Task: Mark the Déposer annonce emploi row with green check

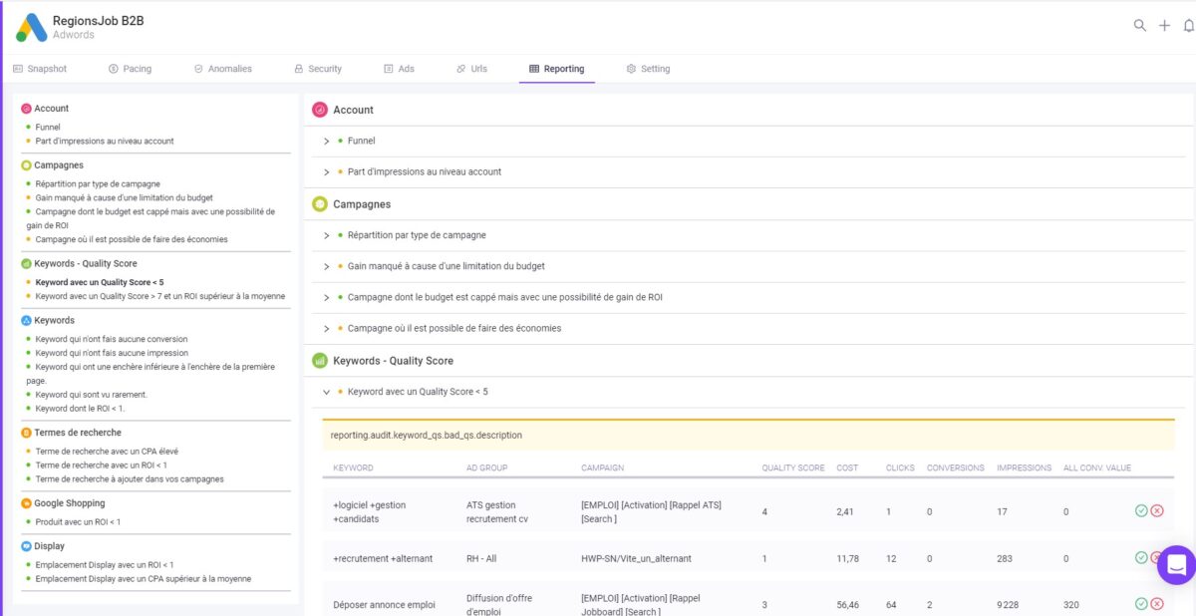Action: (x=1139, y=603)
